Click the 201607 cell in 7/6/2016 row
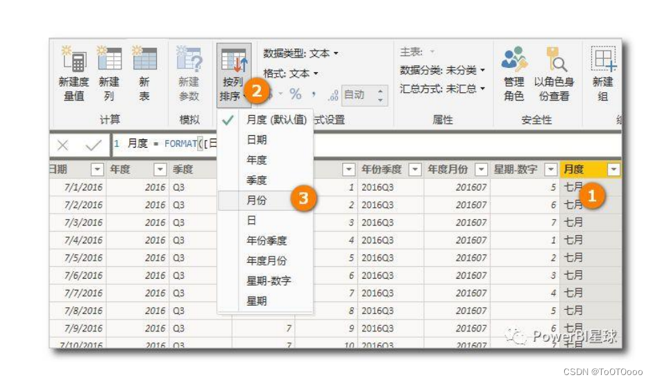 pyautogui.click(x=457, y=275)
